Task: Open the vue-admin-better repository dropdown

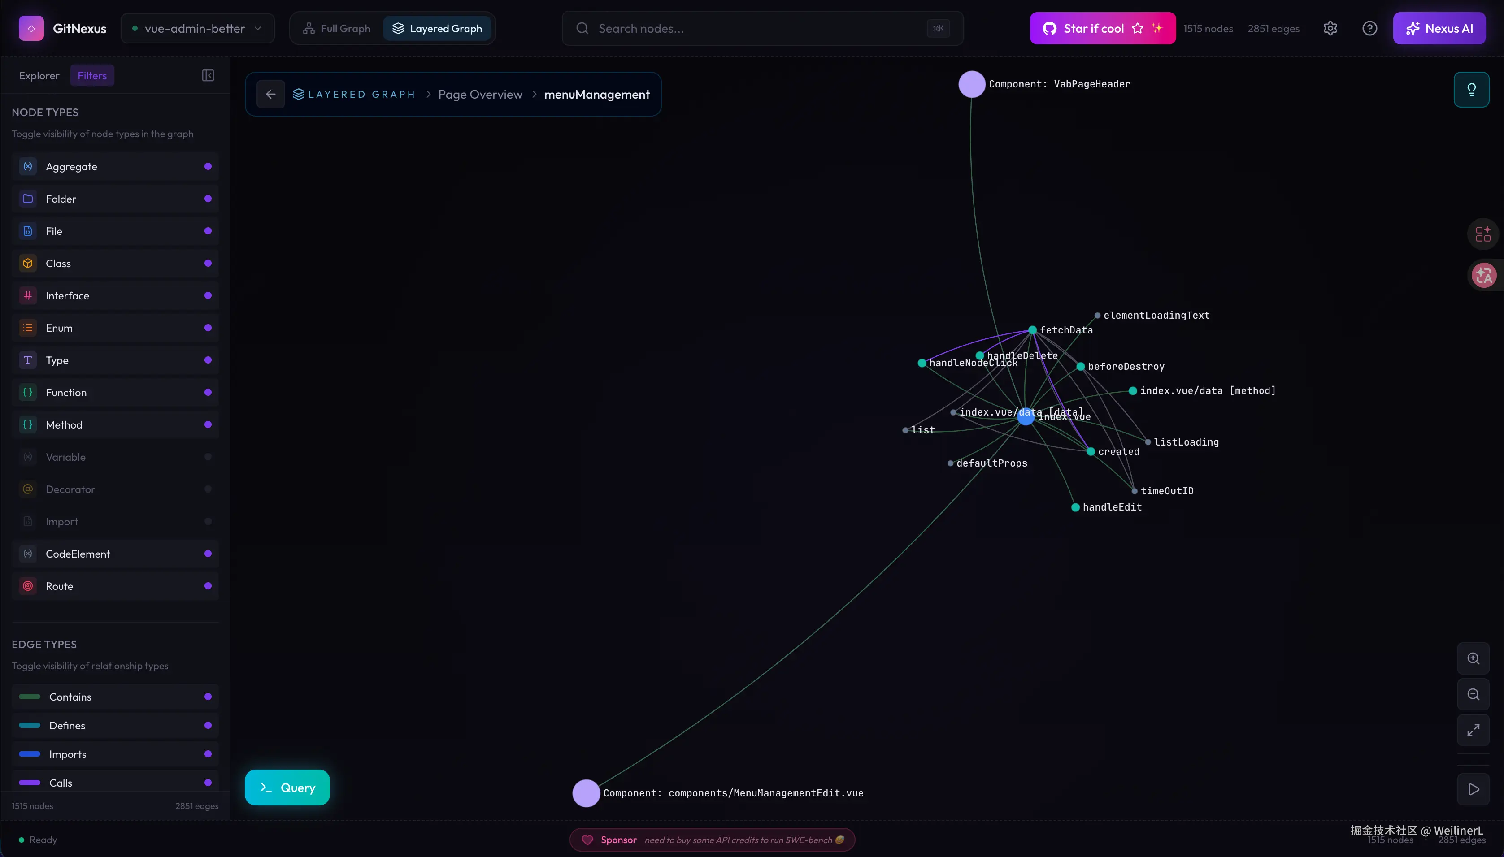Action: coord(198,28)
